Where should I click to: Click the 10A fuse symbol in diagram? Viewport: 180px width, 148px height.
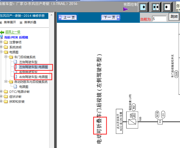[132, 122]
